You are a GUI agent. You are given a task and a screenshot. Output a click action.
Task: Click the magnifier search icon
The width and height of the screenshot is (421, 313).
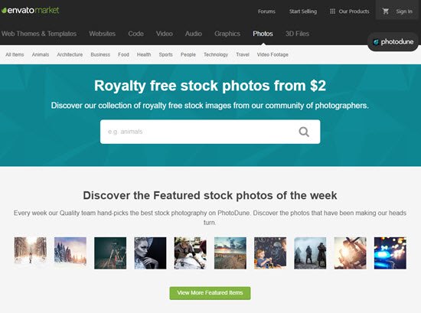click(x=304, y=132)
